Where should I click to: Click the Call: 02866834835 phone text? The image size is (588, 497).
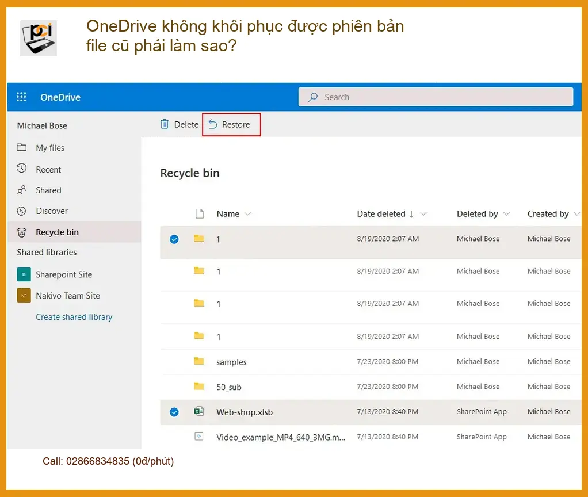[x=108, y=461]
